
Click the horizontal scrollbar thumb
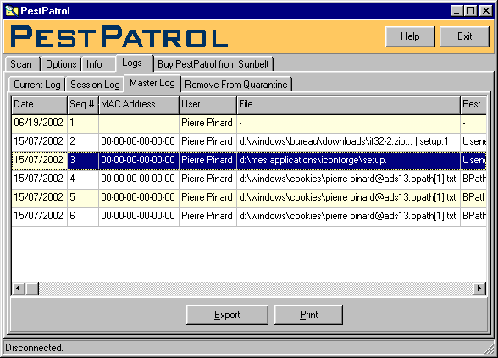32,289
